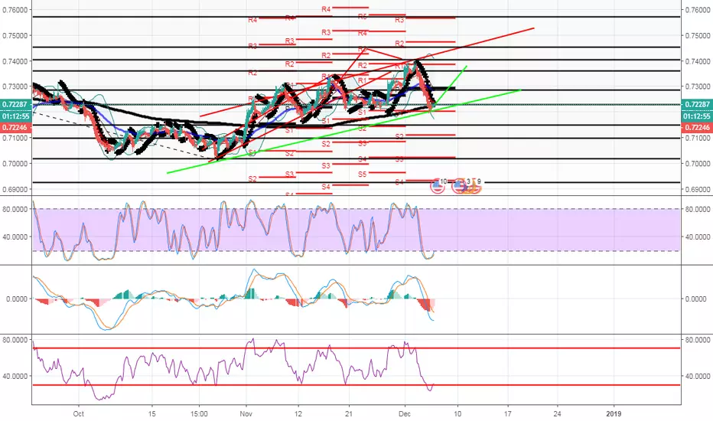
Task: Select the lower red horizontal line in RSI pane
Action: (356, 385)
